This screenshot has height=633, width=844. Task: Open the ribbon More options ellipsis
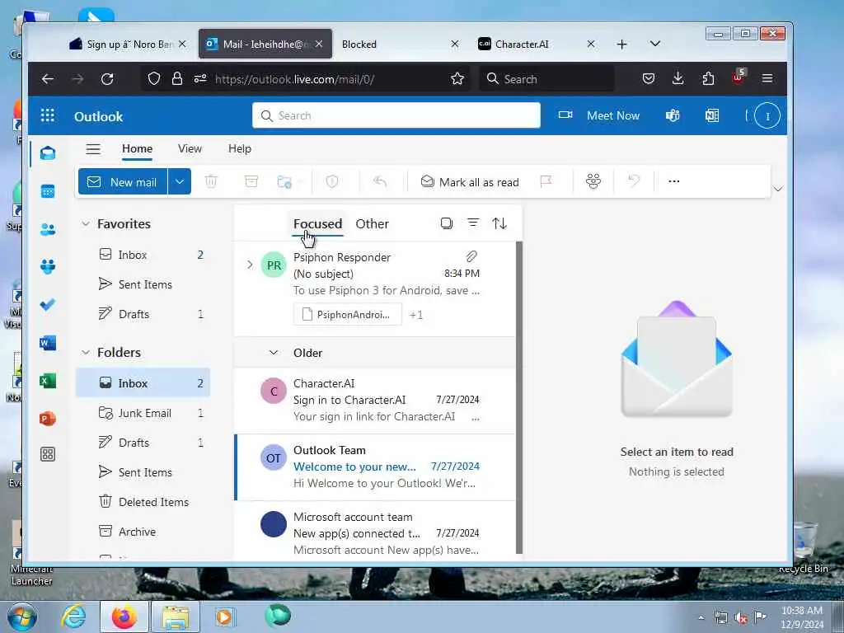674,181
